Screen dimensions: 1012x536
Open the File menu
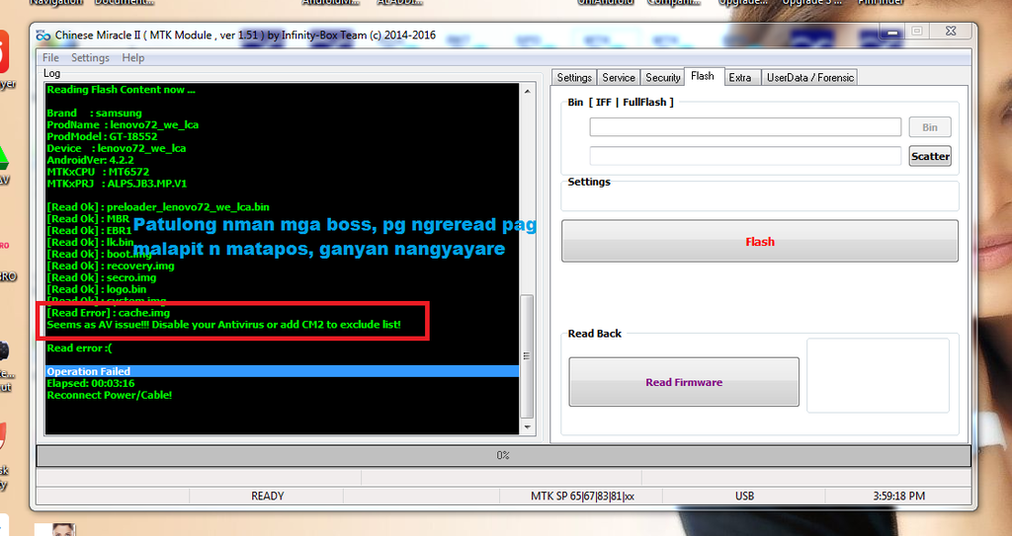coord(50,58)
